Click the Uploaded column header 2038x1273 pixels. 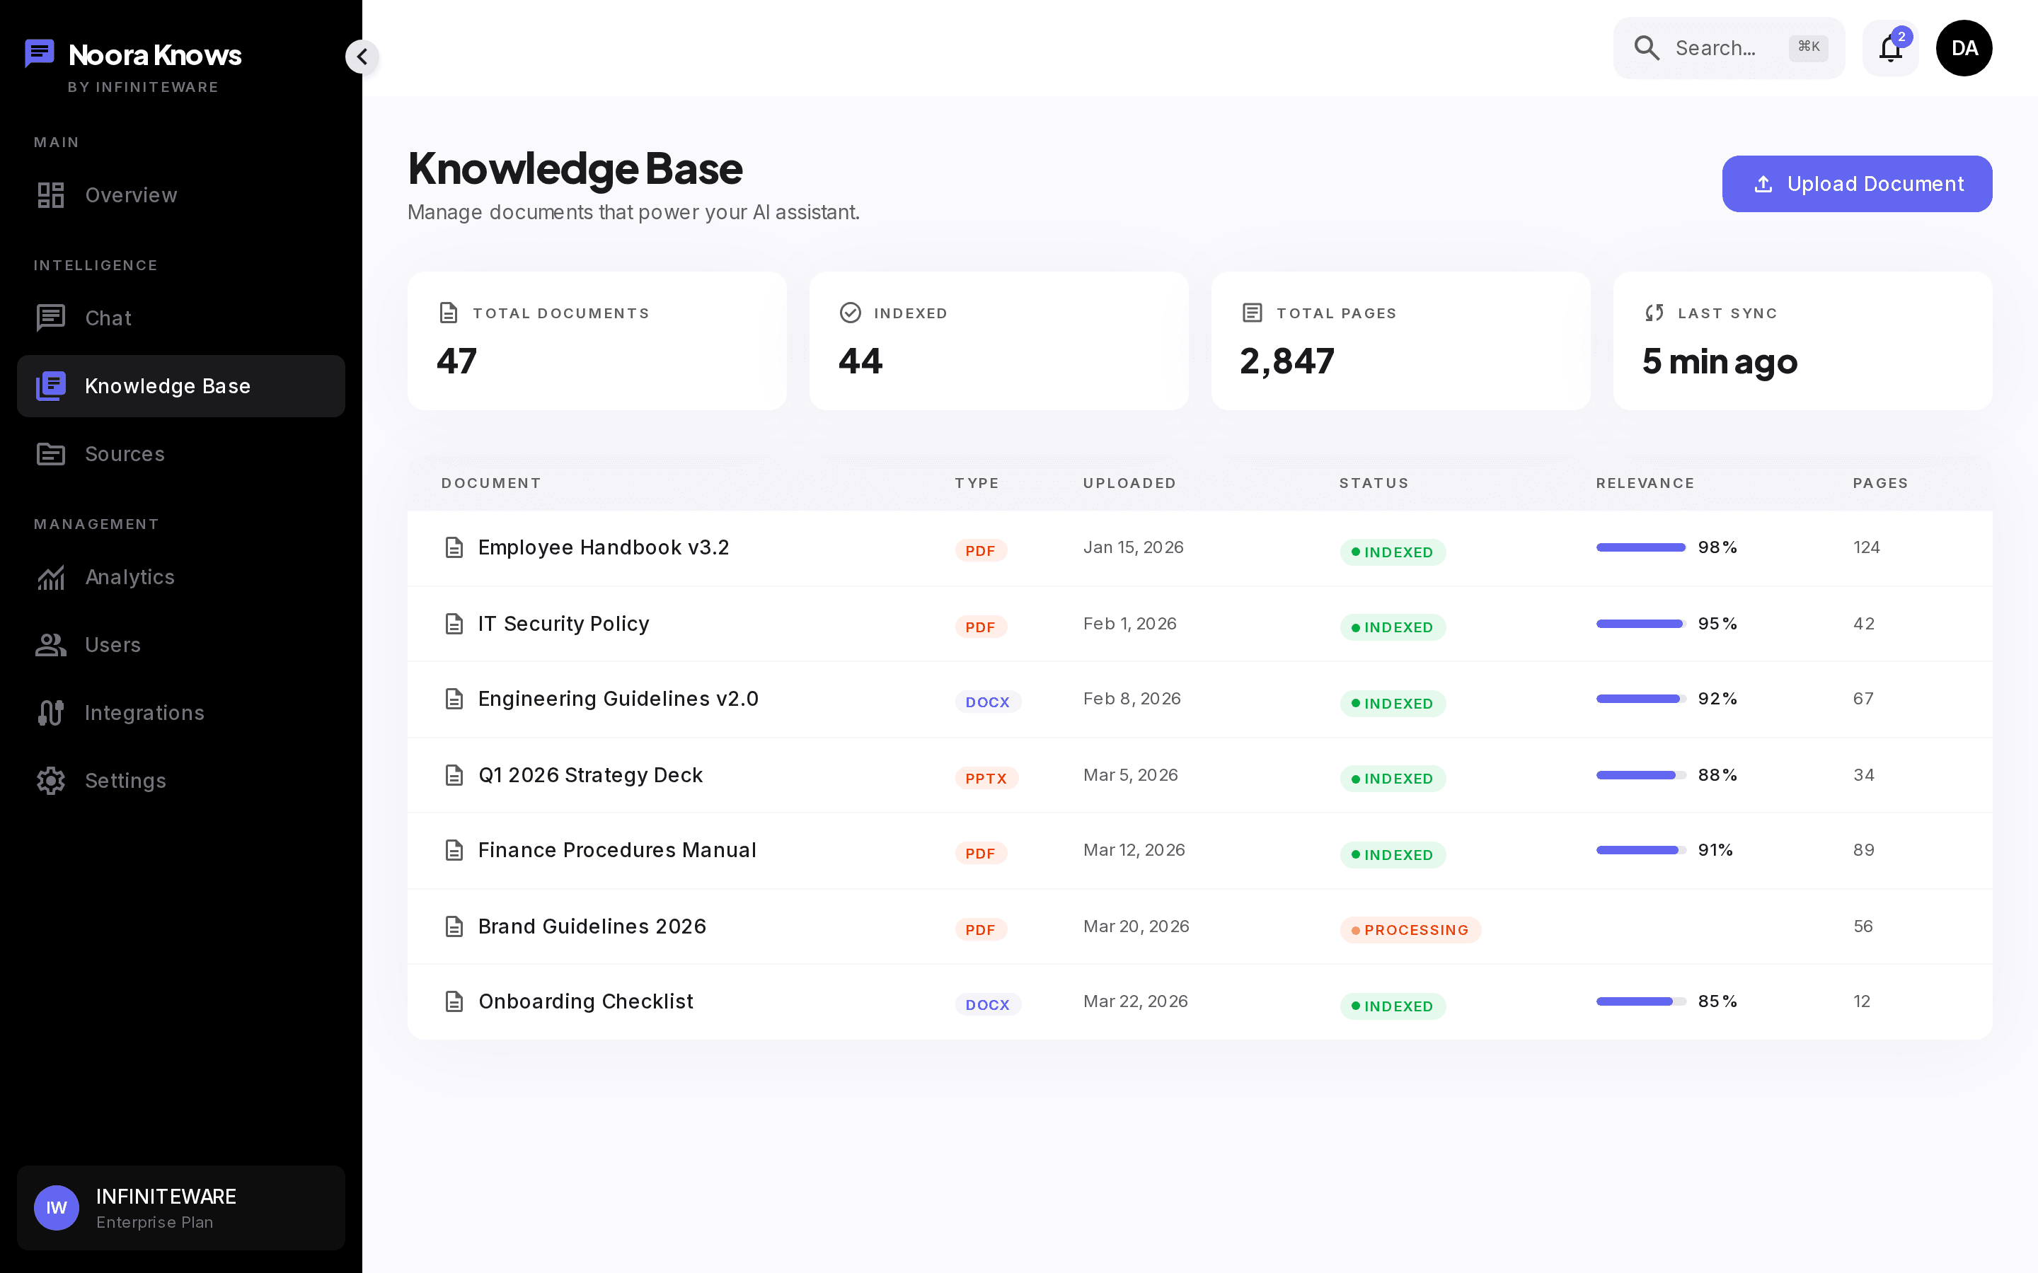click(1129, 483)
